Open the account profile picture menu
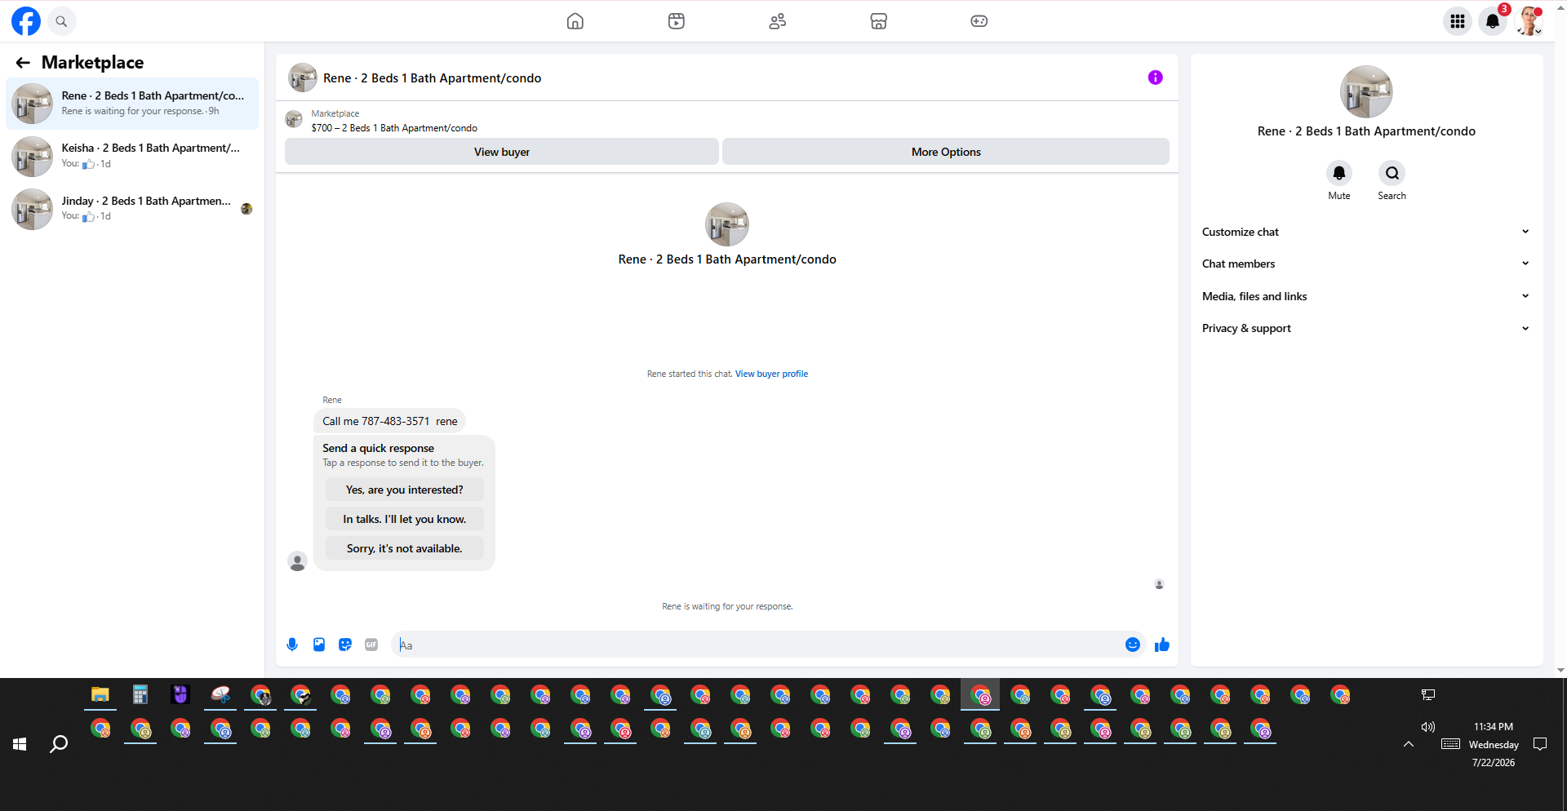This screenshot has width=1567, height=811. click(1529, 21)
